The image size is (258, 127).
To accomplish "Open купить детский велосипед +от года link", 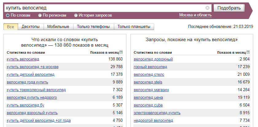I will 39,121.
